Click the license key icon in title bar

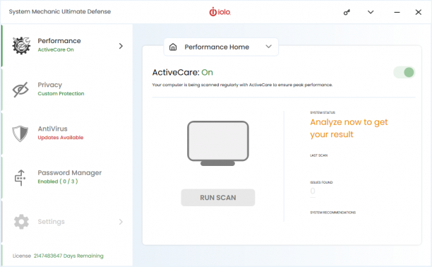347,12
